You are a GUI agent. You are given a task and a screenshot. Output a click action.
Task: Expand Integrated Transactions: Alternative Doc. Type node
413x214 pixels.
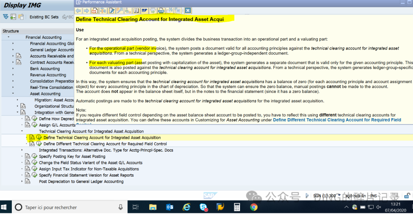pyautogui.click(x=22, y=150)
